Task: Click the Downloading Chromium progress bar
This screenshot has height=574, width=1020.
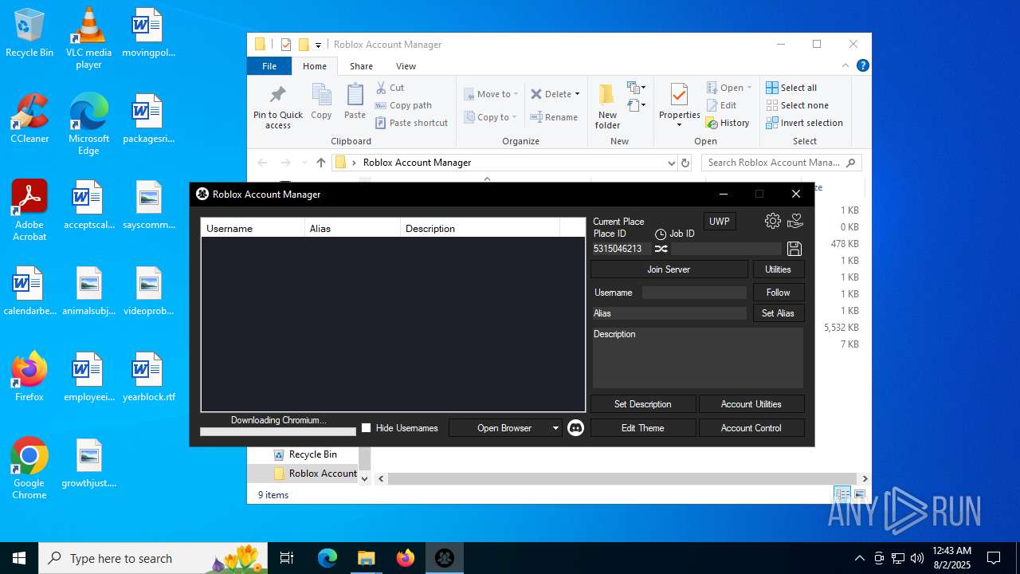Action: [278, 431]
